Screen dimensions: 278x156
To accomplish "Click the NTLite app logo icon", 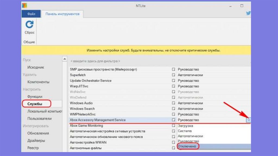I will coord(24,5).
